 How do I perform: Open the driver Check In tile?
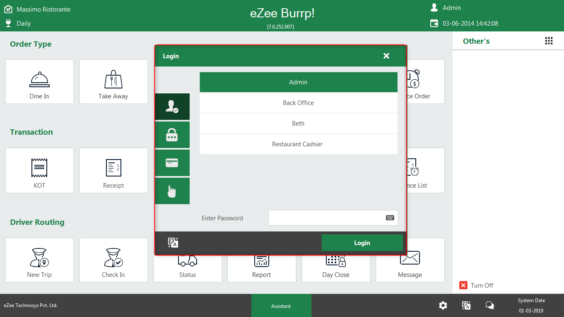[x=113, y=260]
